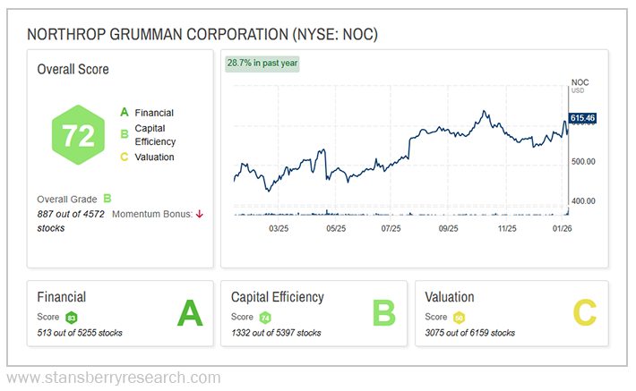Select the B Capital Efficiency legend entry
This screenshot has width=636, height=391.
147,134
